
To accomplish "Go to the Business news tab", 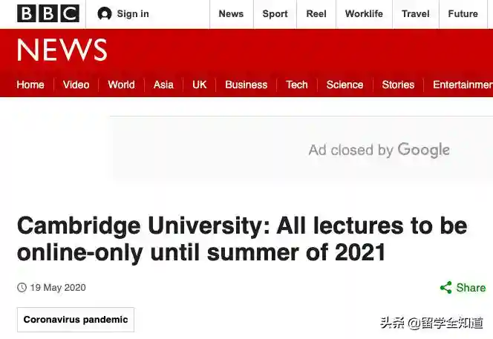I will point(246,85).
